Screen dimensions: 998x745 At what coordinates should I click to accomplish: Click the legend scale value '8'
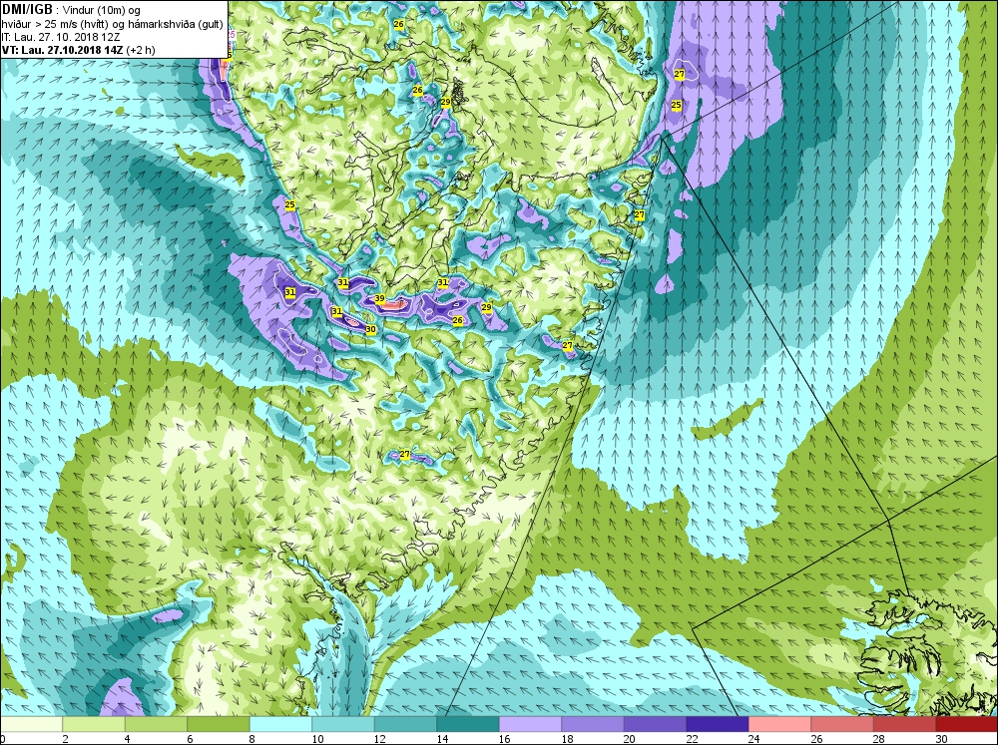coord(252,739)
